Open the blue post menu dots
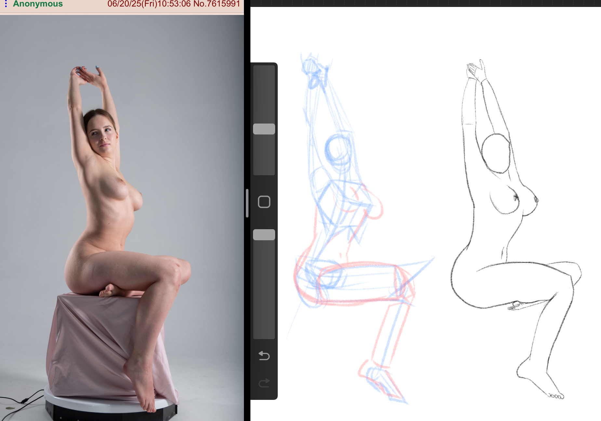601x421 pixels. [6, 4]
